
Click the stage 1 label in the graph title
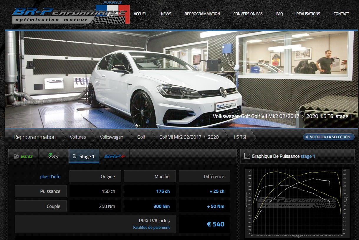point(308,156)
